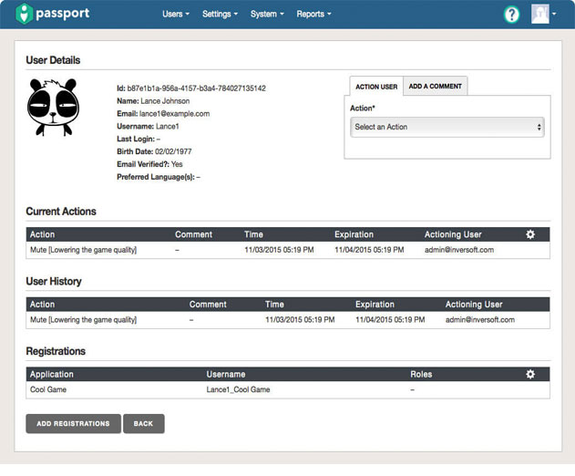Click Mute action in User History table
Screen dimensions: 575x476
[83, 320]
